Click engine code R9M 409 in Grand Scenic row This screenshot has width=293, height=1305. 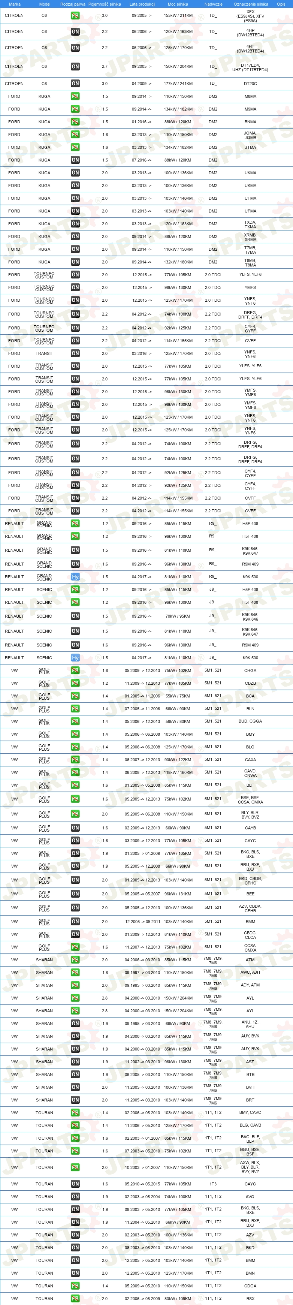click(250, 564)
